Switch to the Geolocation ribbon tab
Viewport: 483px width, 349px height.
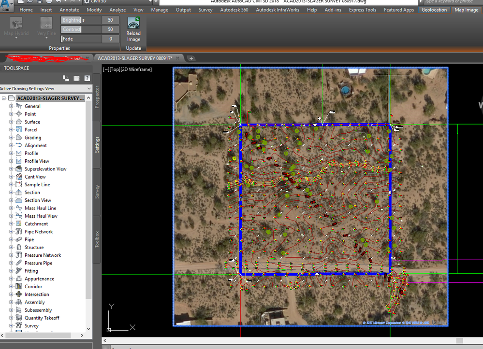point(434,10)
